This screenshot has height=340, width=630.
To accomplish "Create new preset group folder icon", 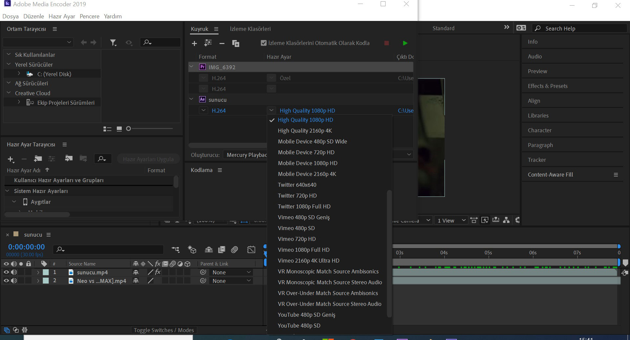I will [x=38, y=159].
